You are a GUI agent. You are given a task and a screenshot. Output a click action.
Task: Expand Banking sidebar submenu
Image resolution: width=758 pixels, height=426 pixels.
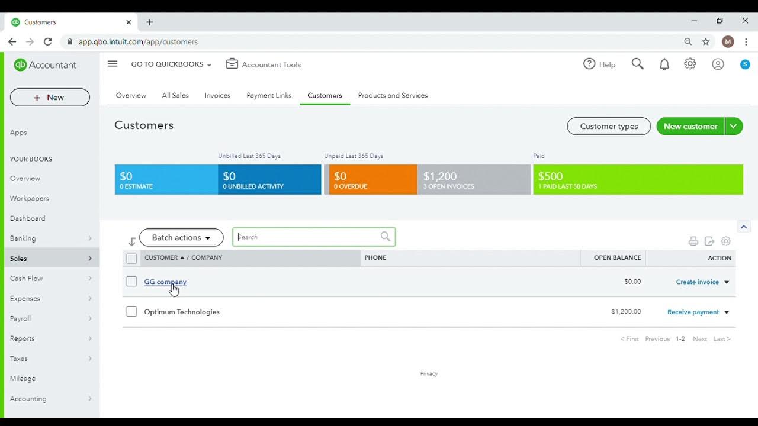point(90,238)
